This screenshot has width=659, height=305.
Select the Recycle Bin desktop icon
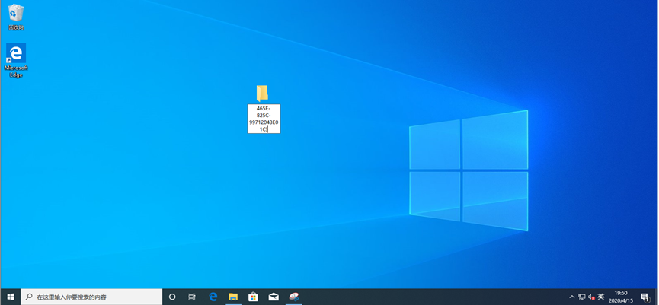(x=16, y=17)
